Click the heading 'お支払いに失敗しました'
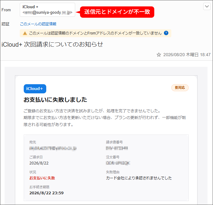 click(x=55, y=100)
